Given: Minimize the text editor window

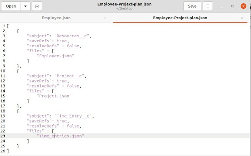Looking at the screenshot, I should click(x=221, y=6).
